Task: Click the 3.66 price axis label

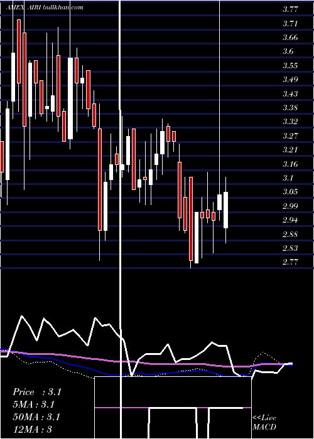Action: click(x=290, y=38)
